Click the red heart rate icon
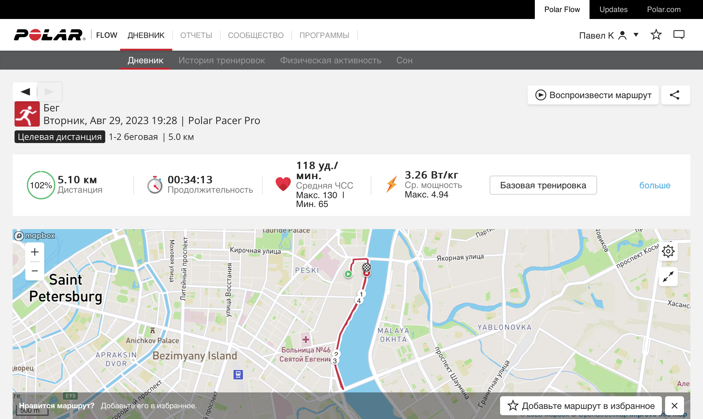 pyautogui.click(x=283, y=184)
